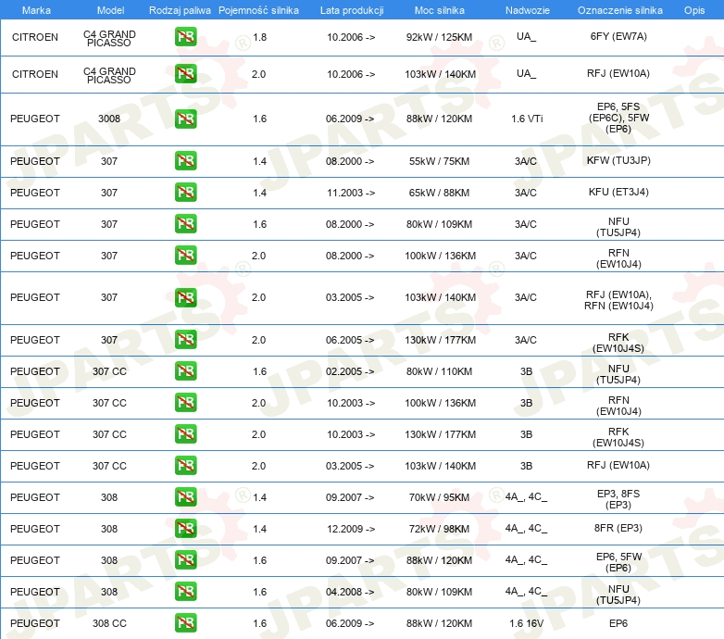The image size is (724, 639).
Task: Click the 04.2008 -> production date
Action: pyautogui.click(x=350, y=592)
